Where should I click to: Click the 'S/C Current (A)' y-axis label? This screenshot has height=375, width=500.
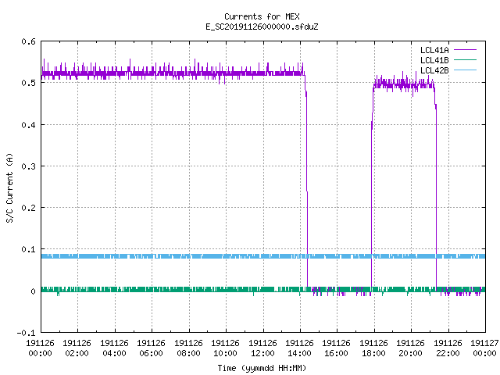tap(9, 187)
